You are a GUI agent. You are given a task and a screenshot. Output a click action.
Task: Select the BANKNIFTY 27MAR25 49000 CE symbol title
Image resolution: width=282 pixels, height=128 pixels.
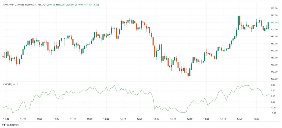point(20,5)
